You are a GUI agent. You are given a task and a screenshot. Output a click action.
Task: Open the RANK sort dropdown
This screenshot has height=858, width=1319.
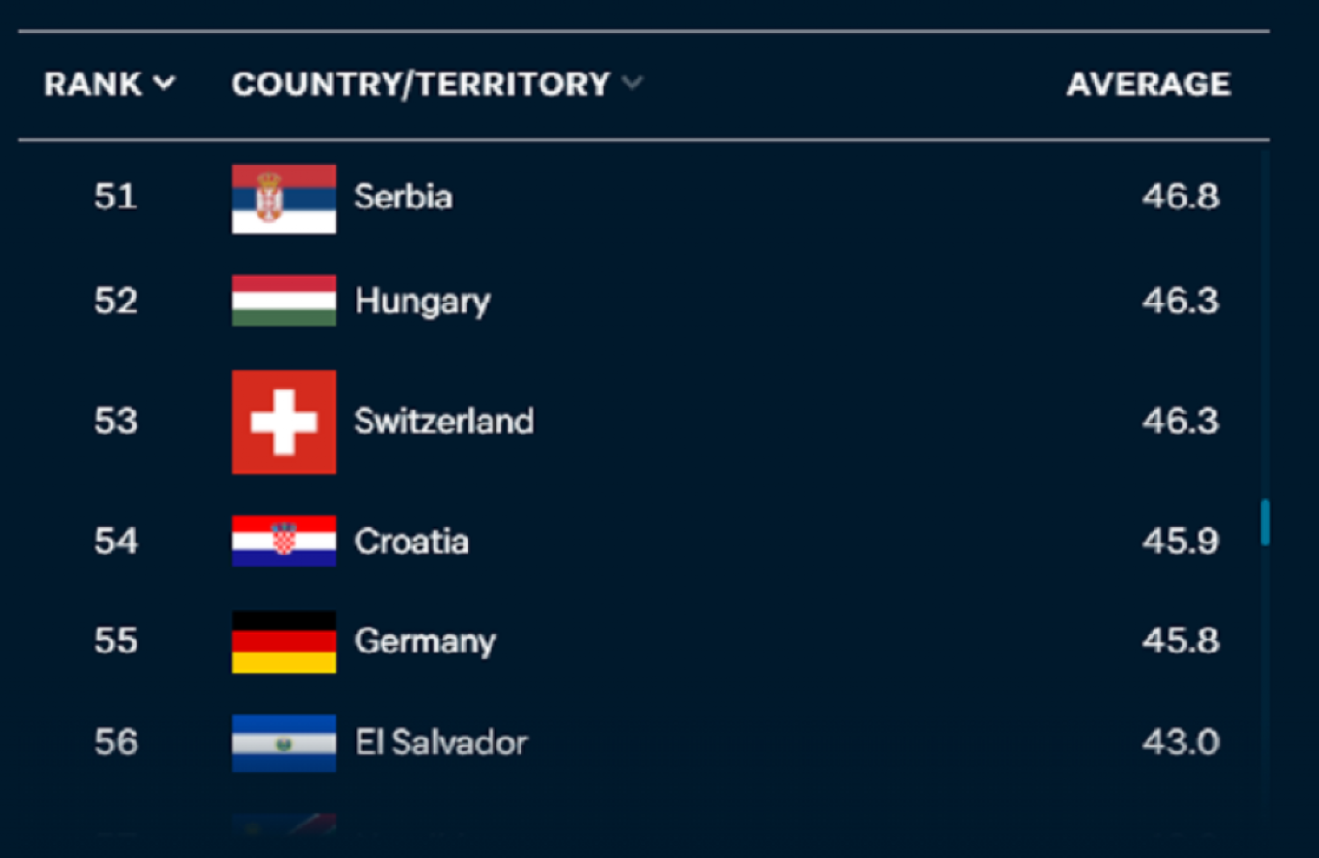166,82
